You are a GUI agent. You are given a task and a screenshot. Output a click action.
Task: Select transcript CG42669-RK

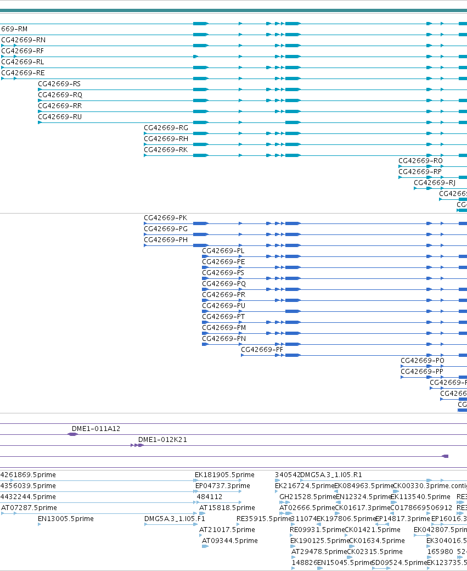coord(166,150)
